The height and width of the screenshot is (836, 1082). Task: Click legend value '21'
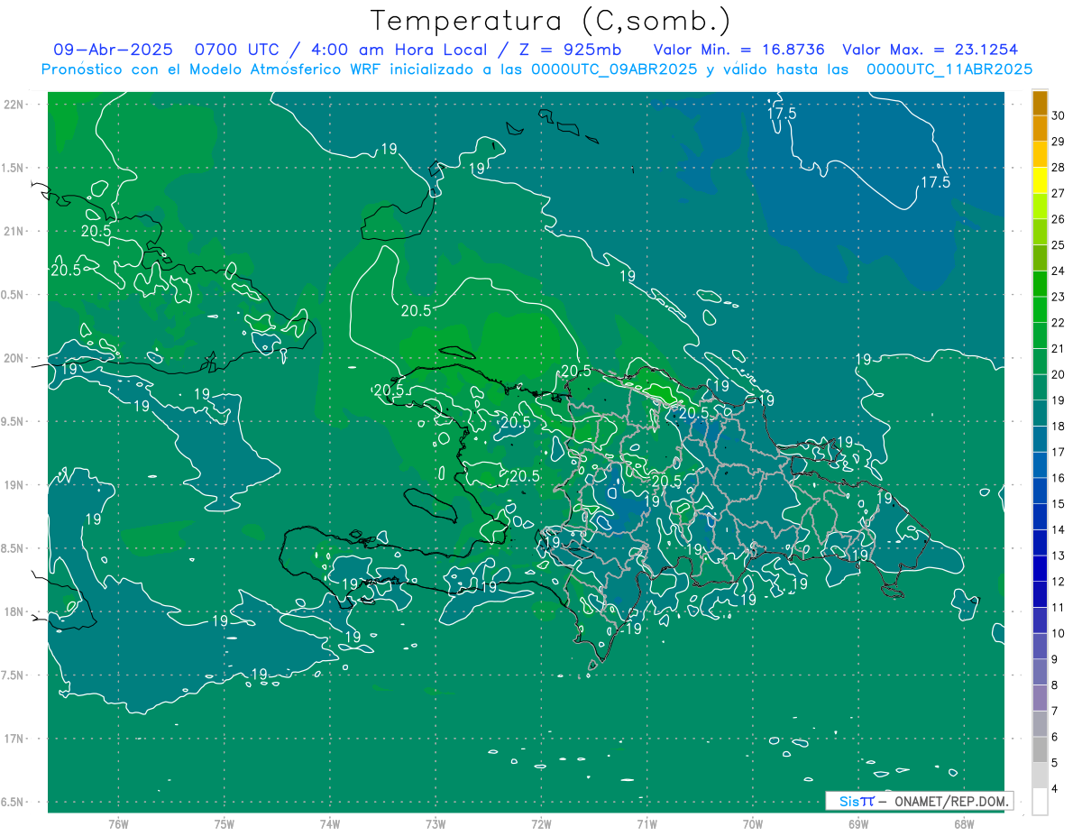1059,349
